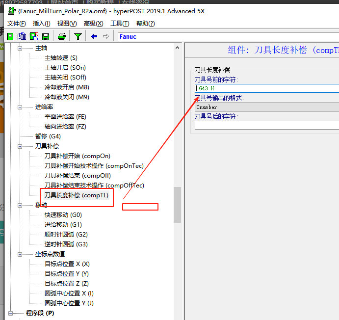This screenshot has width=339, height=320.
Task: Select 刀具长度补偿 (compTL) tree item
Action: tap(76, 195)
